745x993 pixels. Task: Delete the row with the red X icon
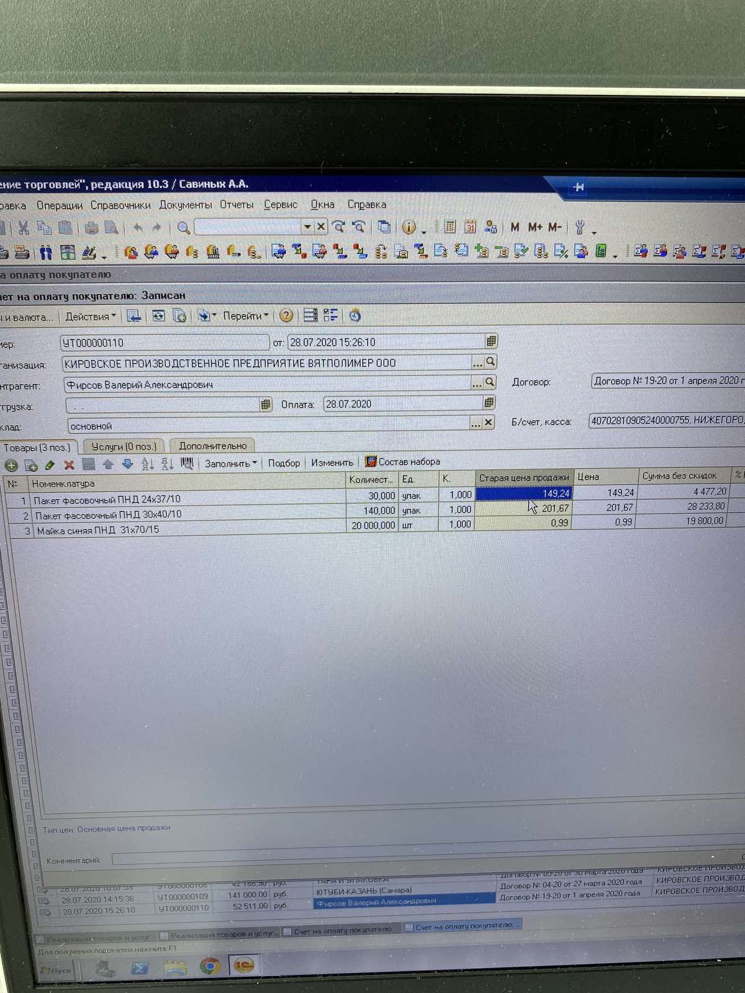click(x=69, y=464)
